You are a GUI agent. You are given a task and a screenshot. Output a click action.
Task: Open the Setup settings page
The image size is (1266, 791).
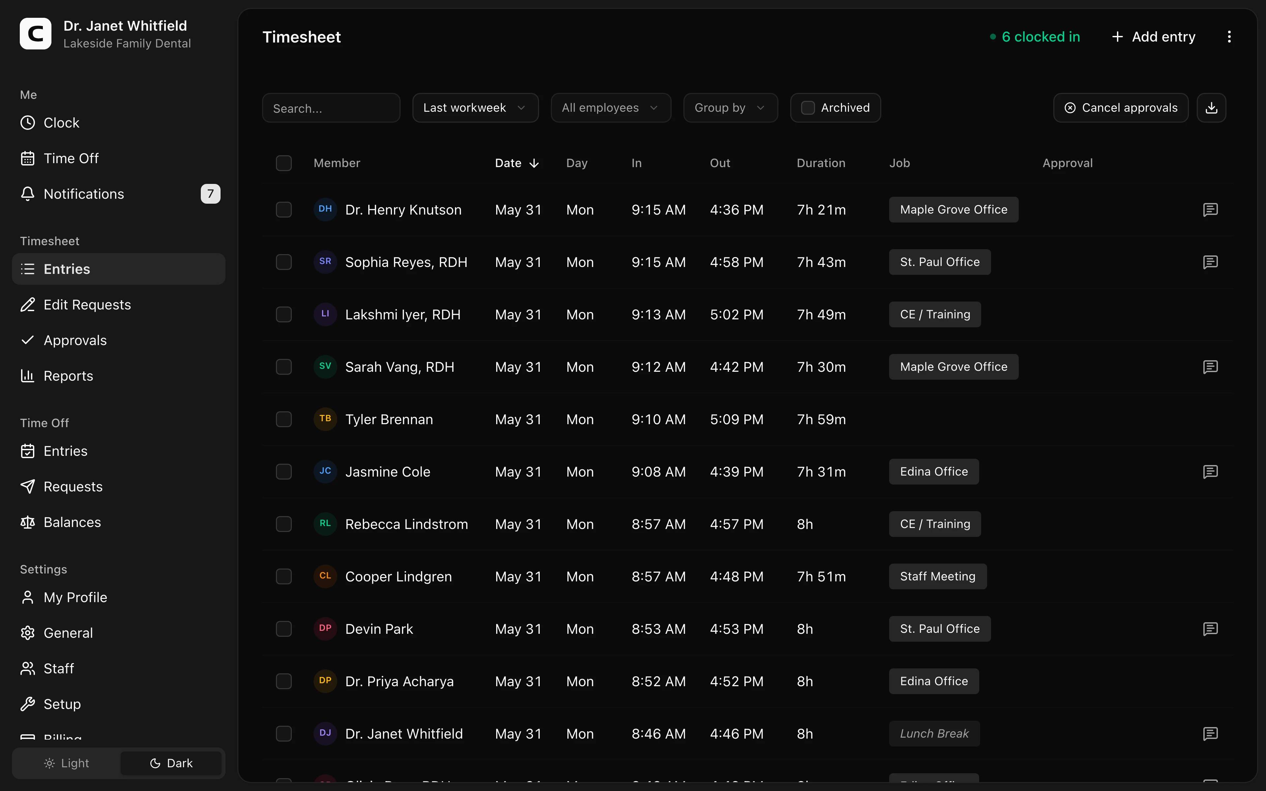coord(119,704)
